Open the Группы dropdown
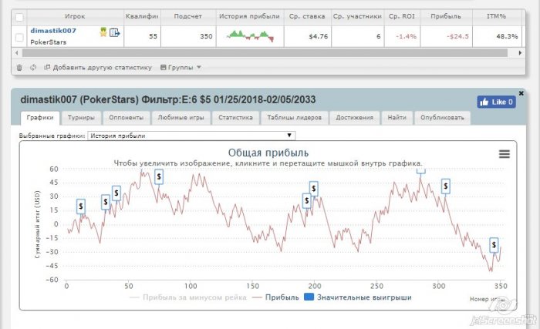Viewport: 540px width, 329px height. tap(181, 68)
